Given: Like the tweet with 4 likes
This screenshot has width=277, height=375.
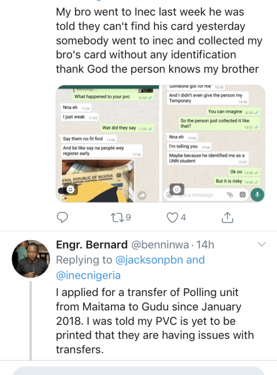Looking at the screenshot, I should coord(172,217).
